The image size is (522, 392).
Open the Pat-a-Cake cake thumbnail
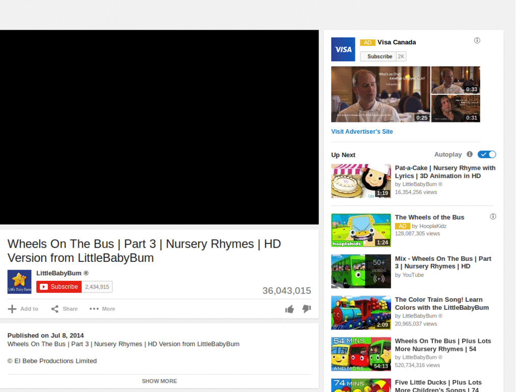coord(361,181)
